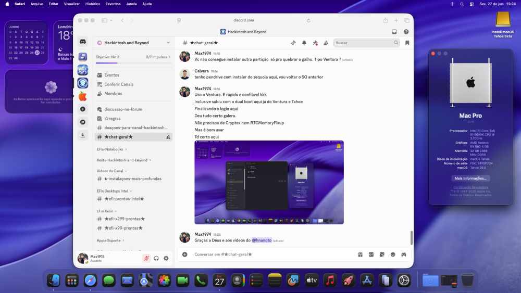521x293 pixels.
Task: Open a new Safari tab
Action: click(x=396, y=20)
